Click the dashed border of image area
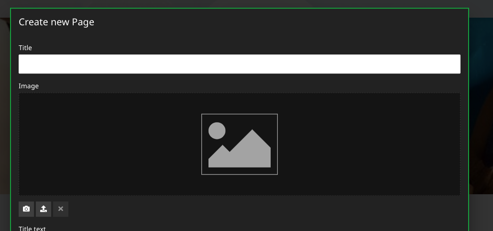This screenshot has width=493, height=231. click(x=240, y=93)
